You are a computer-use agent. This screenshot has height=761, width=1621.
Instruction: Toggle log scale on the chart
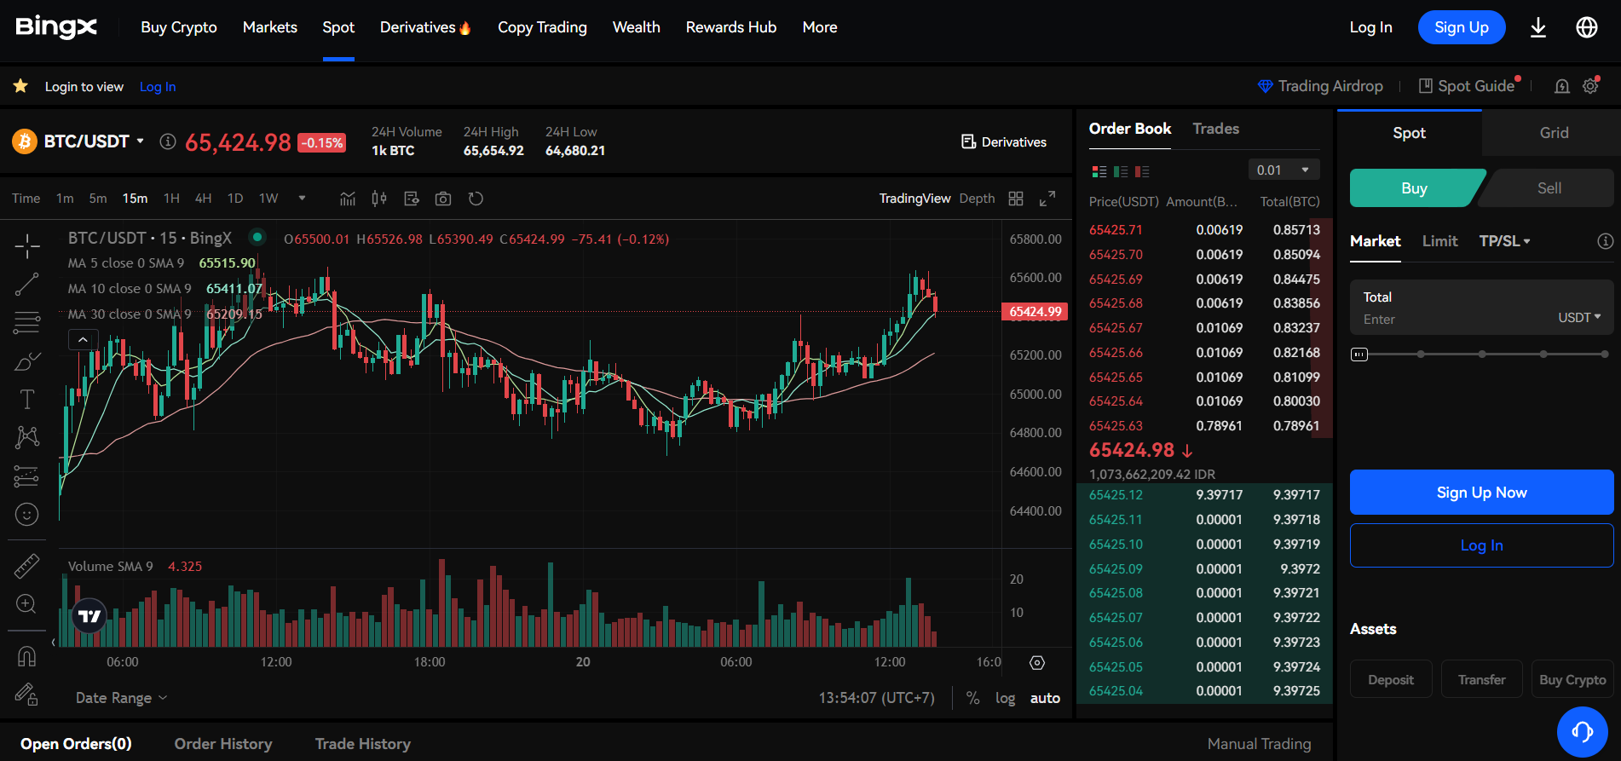pyautogui.click(x=1005, y=698)
